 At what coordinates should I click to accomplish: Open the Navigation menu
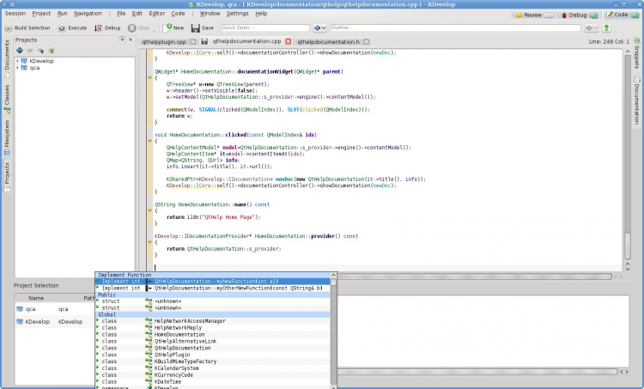pyautogui.click(x=87, y=14)
